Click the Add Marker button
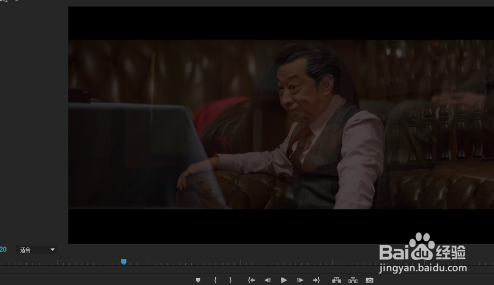The height and width of the screenshot is (285, 494). (x=198, y=280)
